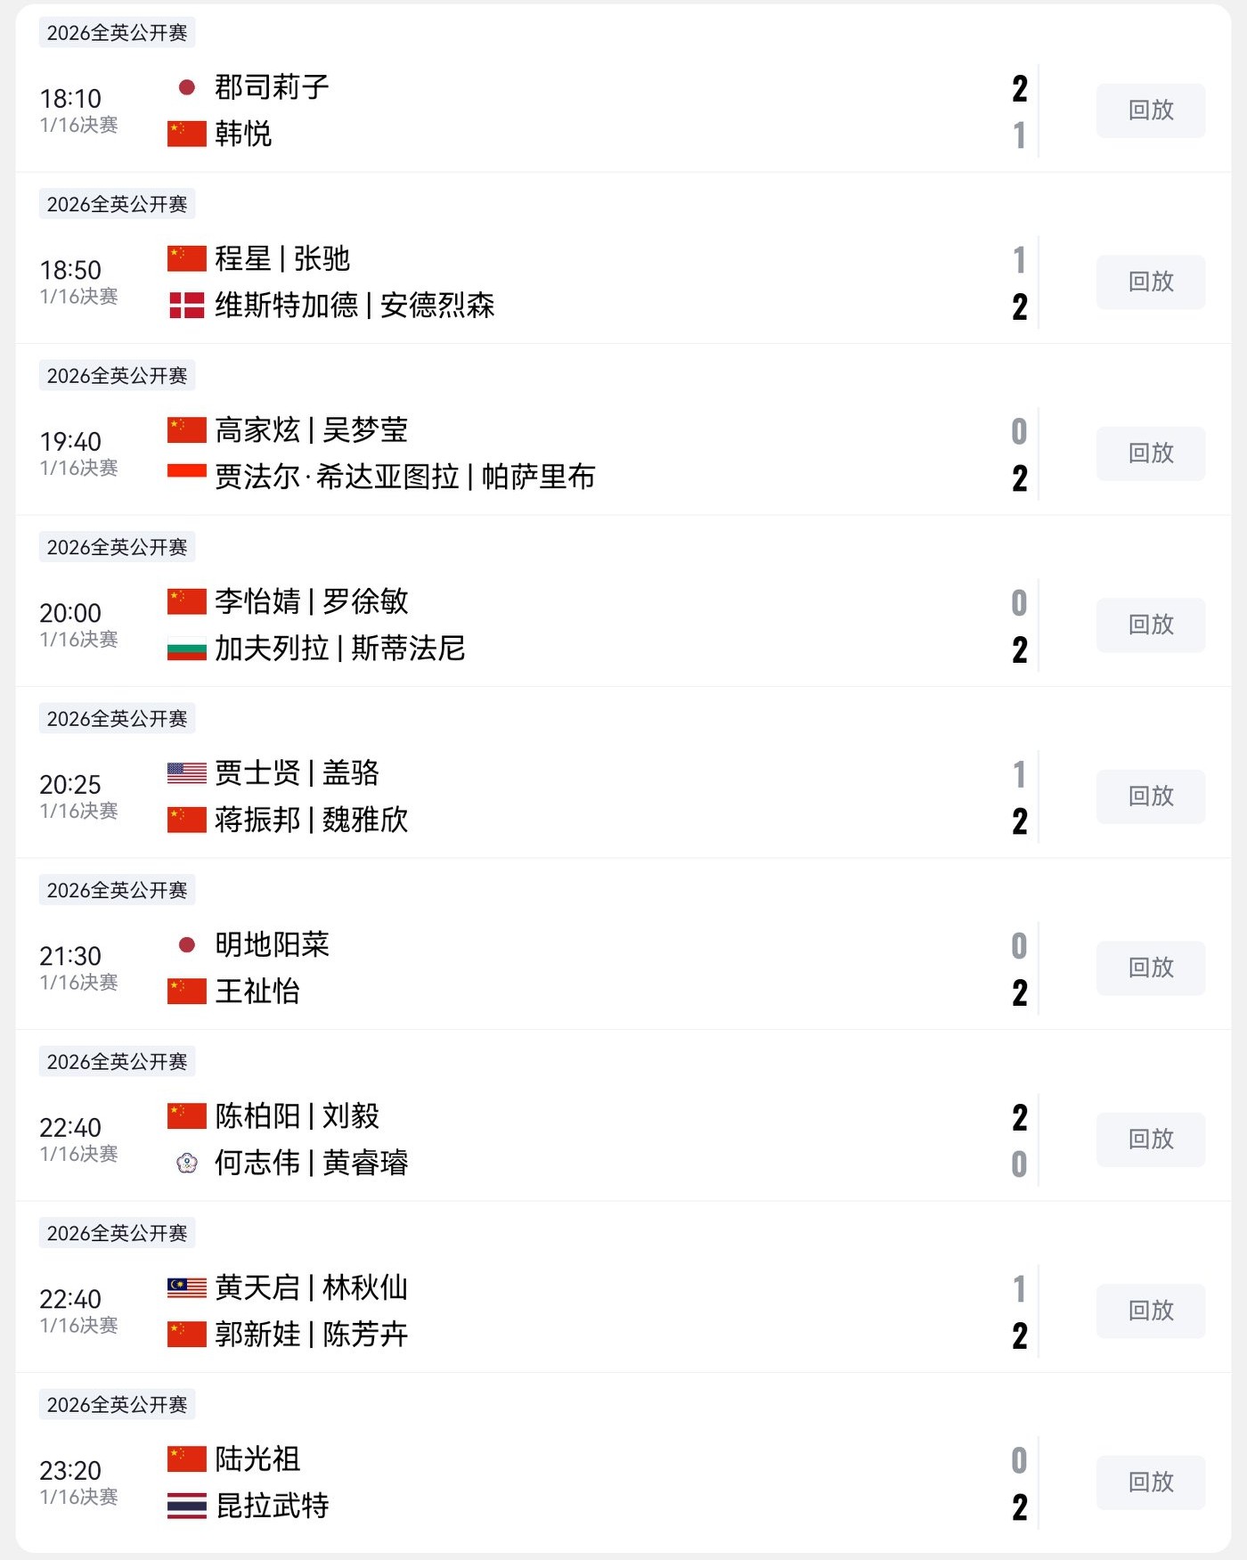1247x1560 pixels.
Task: Click 回放 for 蒋振邦 | 魏雅欣 match
Action: [1150, 796]
